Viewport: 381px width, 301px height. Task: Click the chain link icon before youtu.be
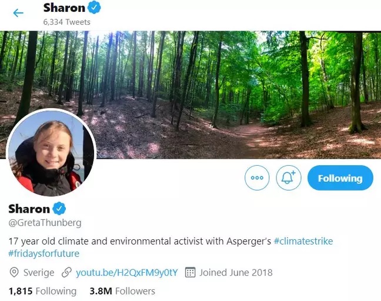coord(67,273)
